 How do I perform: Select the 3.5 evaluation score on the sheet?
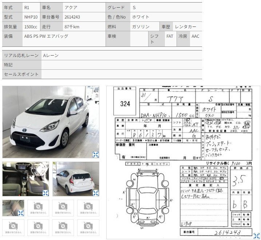coord(239,180)
